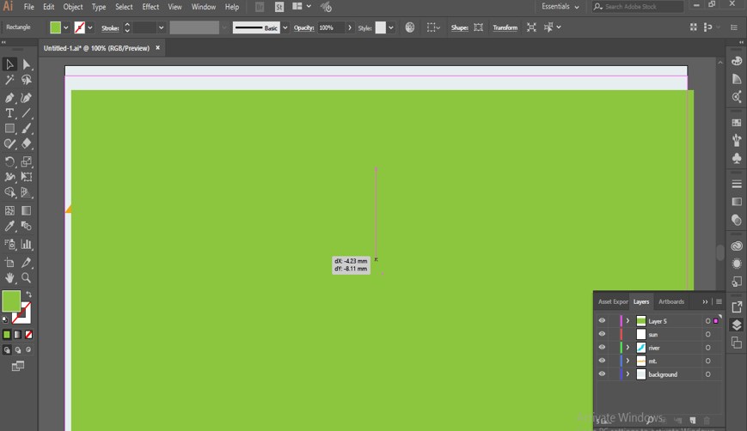Select the Eyedropper tool
747x431 pixels.
click(9, 226)
